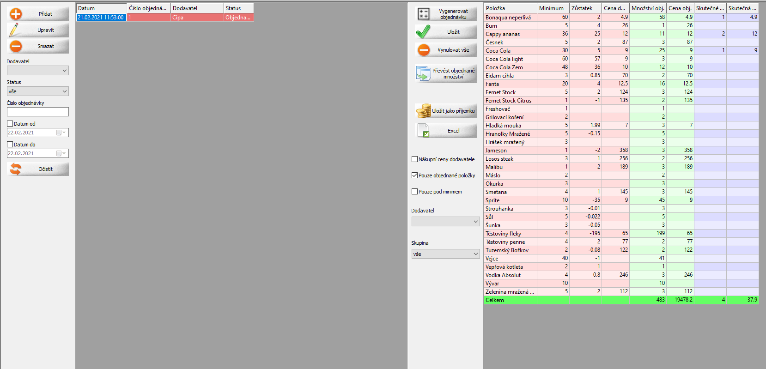
Task: Click the Excel export icon
Action: point(424,131)
